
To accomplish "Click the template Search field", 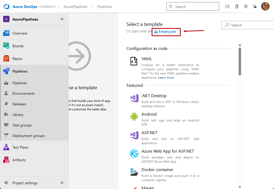I will (x=248, y=25).
